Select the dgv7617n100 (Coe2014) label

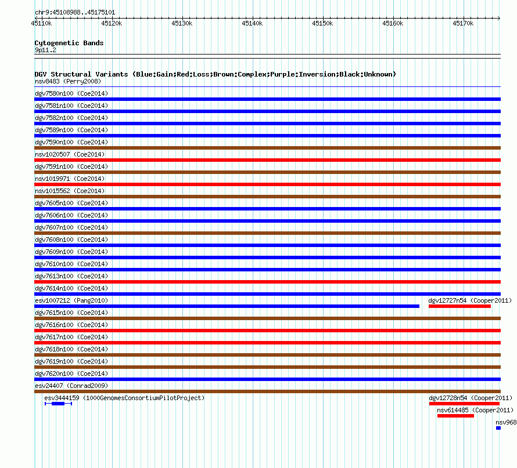[71, 337]
